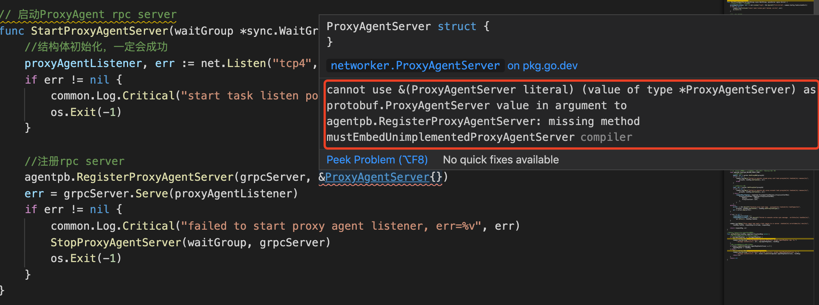The width and height of the screenshot is (819, 305).
Task: Click the 启动ProxyAgent rpc server comment
Action: tap(88, 14)
